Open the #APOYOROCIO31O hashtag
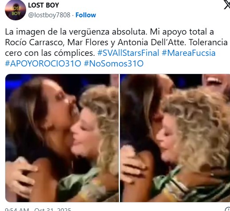This screenshot has height=211, width=230. coord(43,63)
